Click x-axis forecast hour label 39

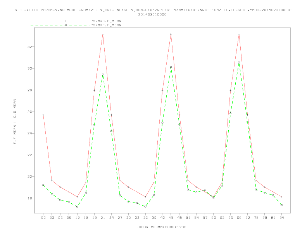(154, 218)
